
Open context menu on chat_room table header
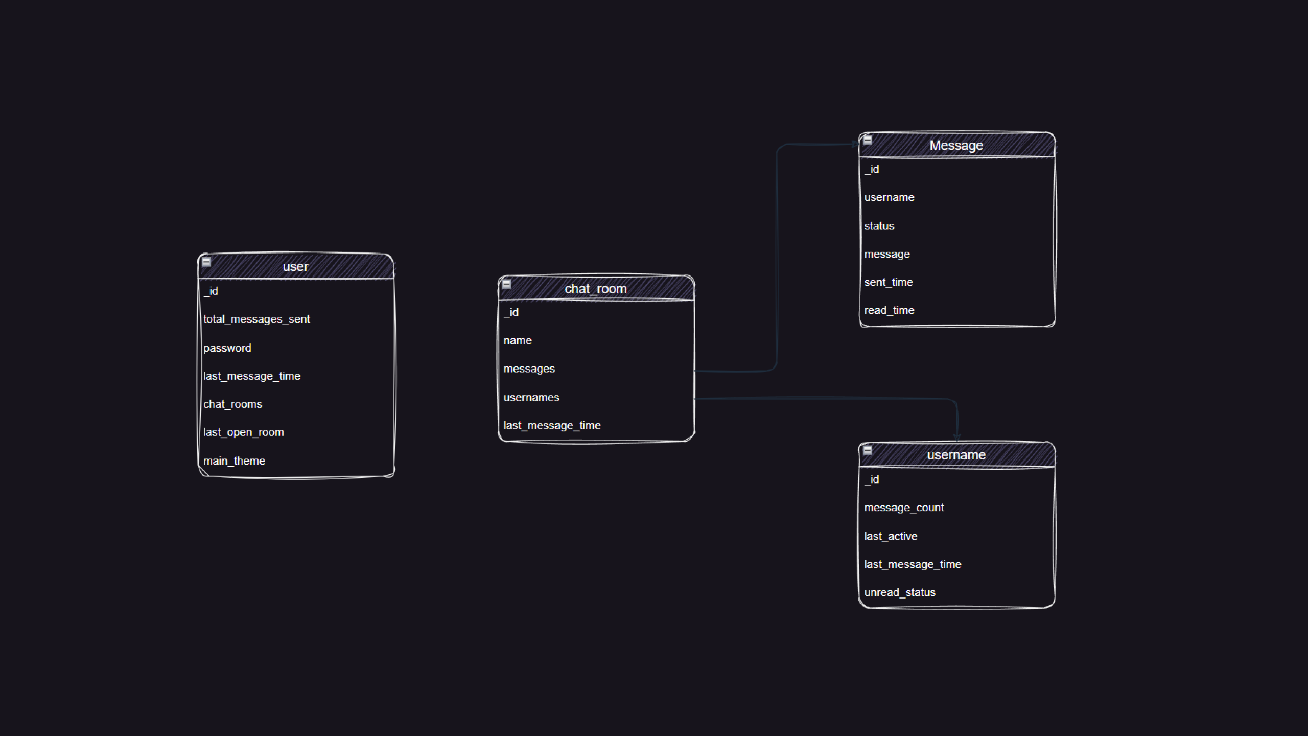point(595,288)
